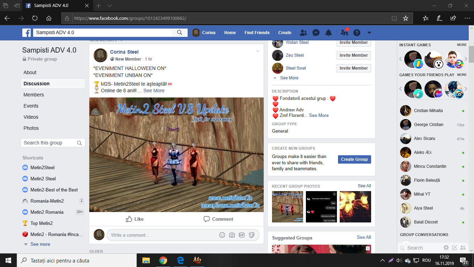The height and width of the screenshot is (267, 474).
Task: Open the Friend Requests icon
Action: pyautogui.click(x=303, y=33)
